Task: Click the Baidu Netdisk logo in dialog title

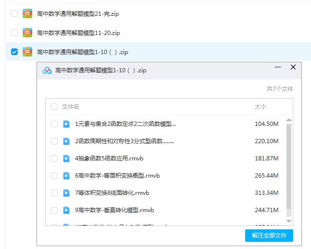Action: pyautogui.click(x=47, y=70)
